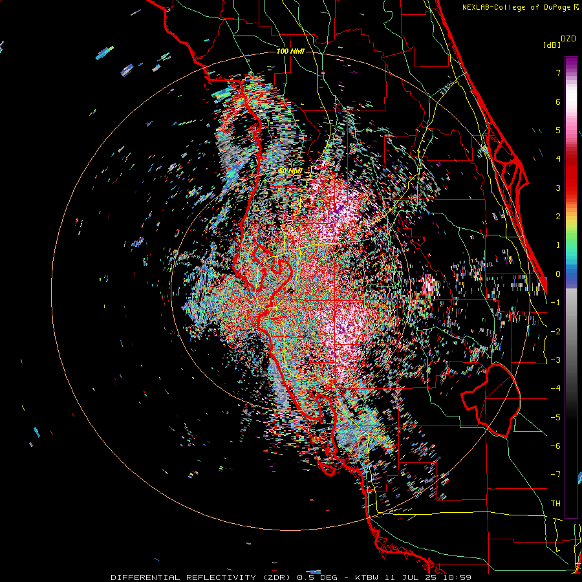This screenshot has height=582, width=582.
Task: Click the -2 value on the color scale
Action: point(555,331)
